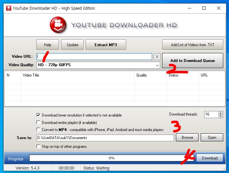Click the 0% progress bar
This screenshot has height=173, width=229.
point(112,158)
